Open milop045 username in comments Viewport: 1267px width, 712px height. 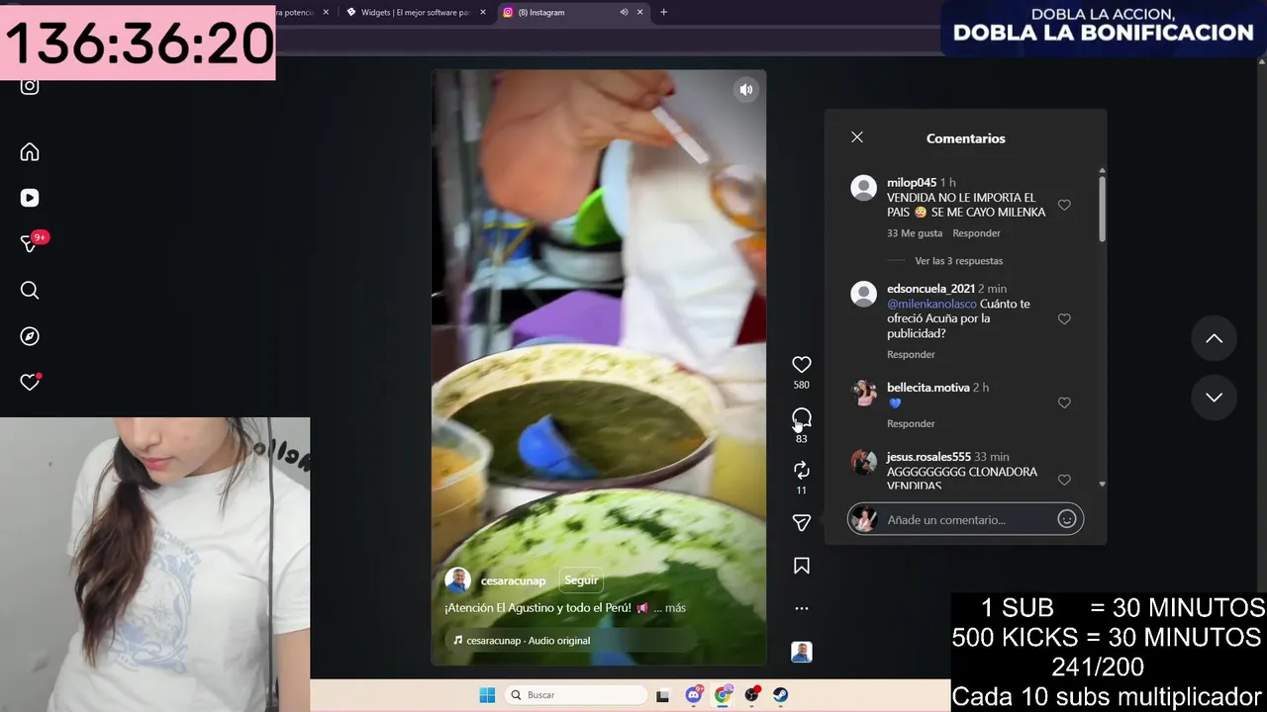(912, 183)
